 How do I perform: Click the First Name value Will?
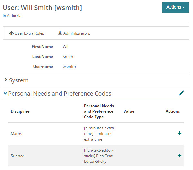tap(66, 47)
